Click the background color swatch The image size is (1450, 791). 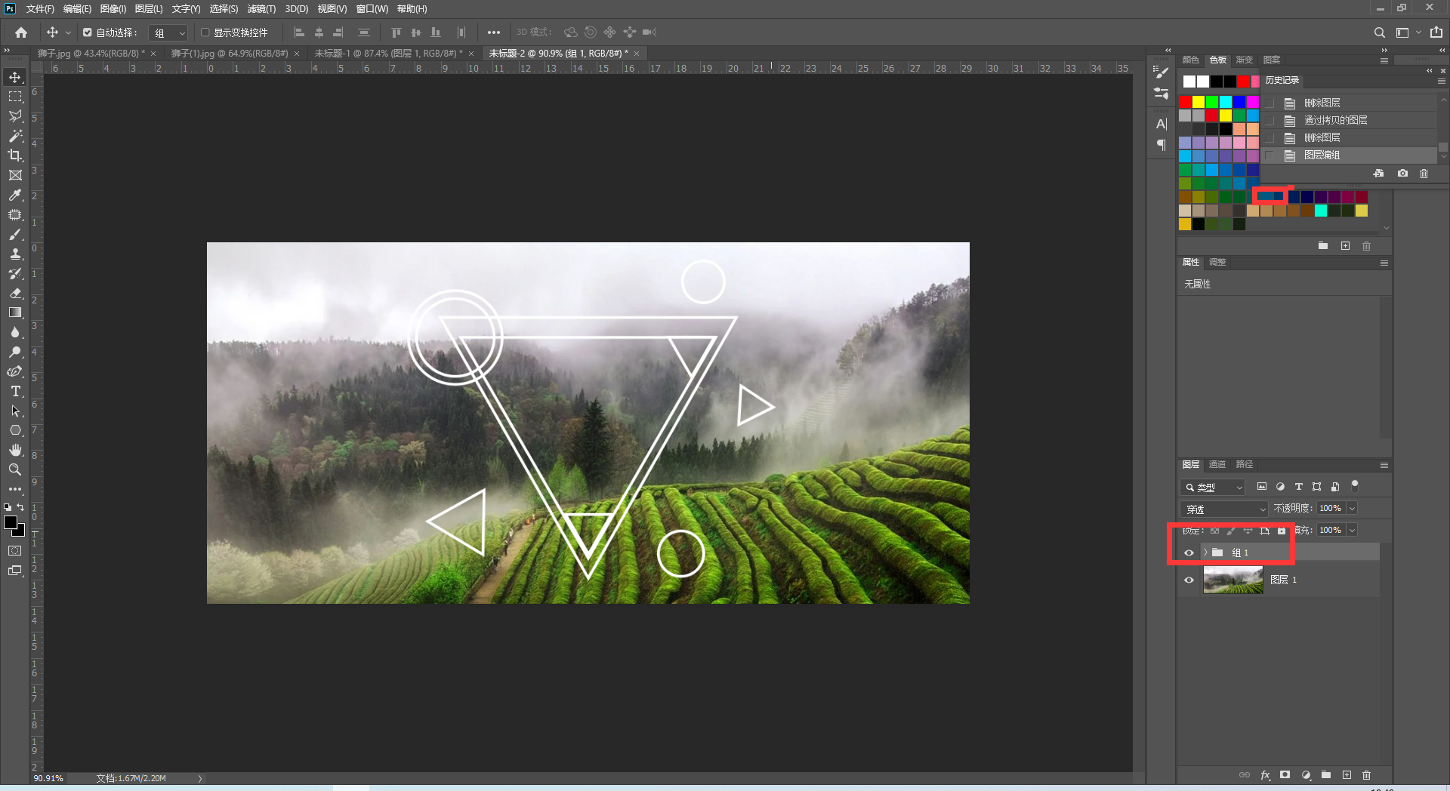(21, 532)
